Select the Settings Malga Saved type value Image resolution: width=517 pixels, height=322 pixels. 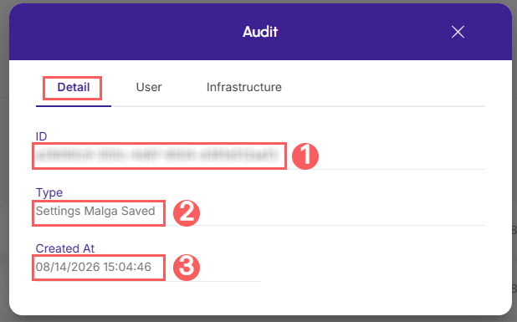tap(95, 211)
